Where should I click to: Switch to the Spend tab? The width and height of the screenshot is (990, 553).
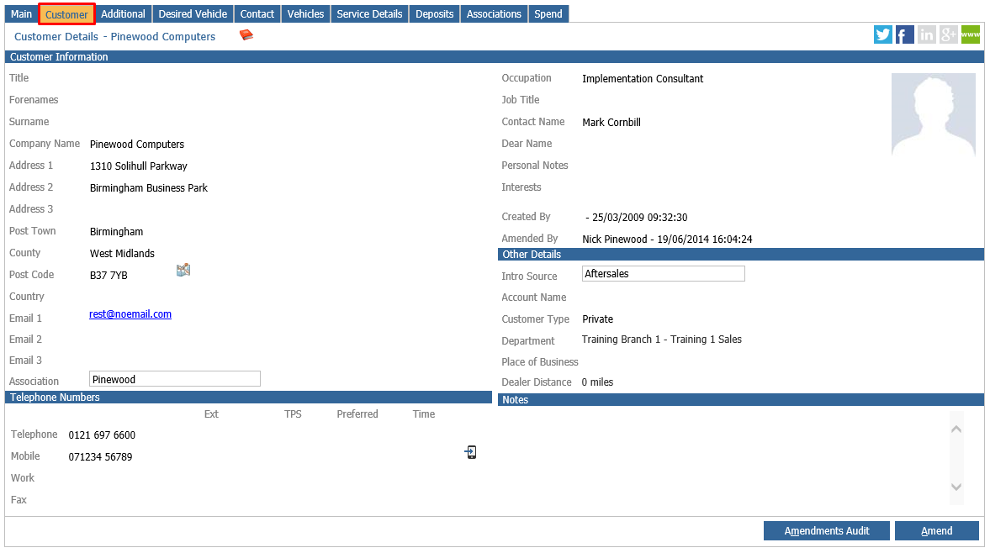click(548, 13)
